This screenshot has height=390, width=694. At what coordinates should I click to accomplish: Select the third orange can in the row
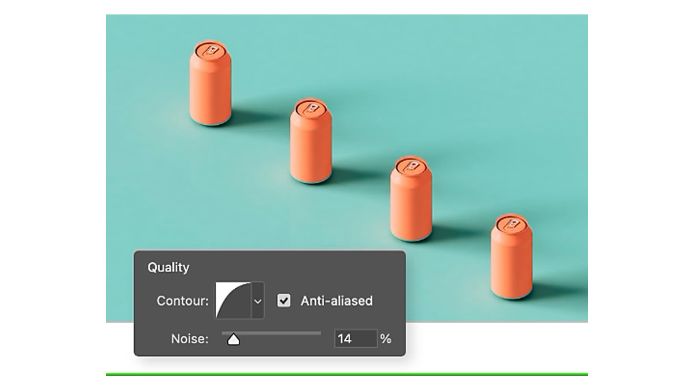point(411,198)
